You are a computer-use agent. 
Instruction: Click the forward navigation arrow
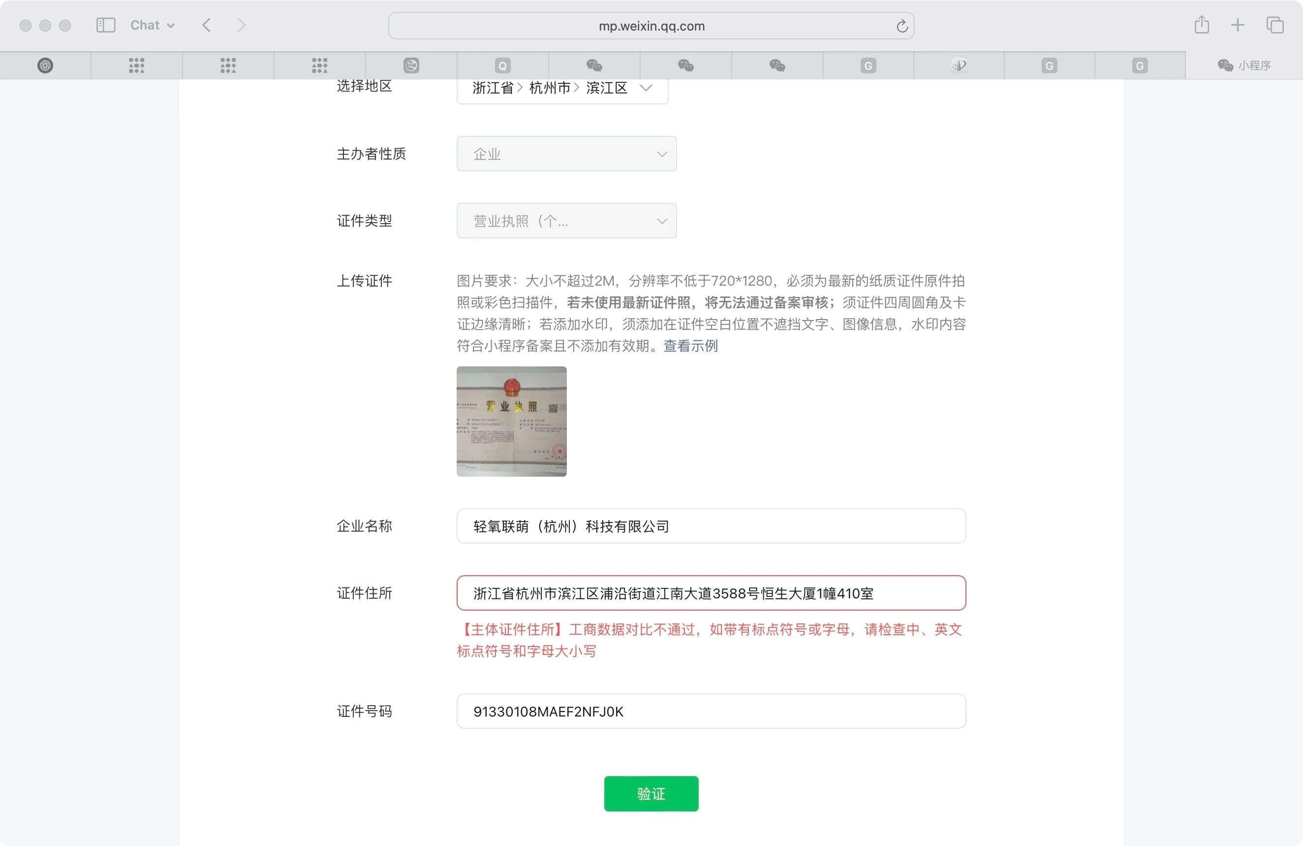click(241, 25)
